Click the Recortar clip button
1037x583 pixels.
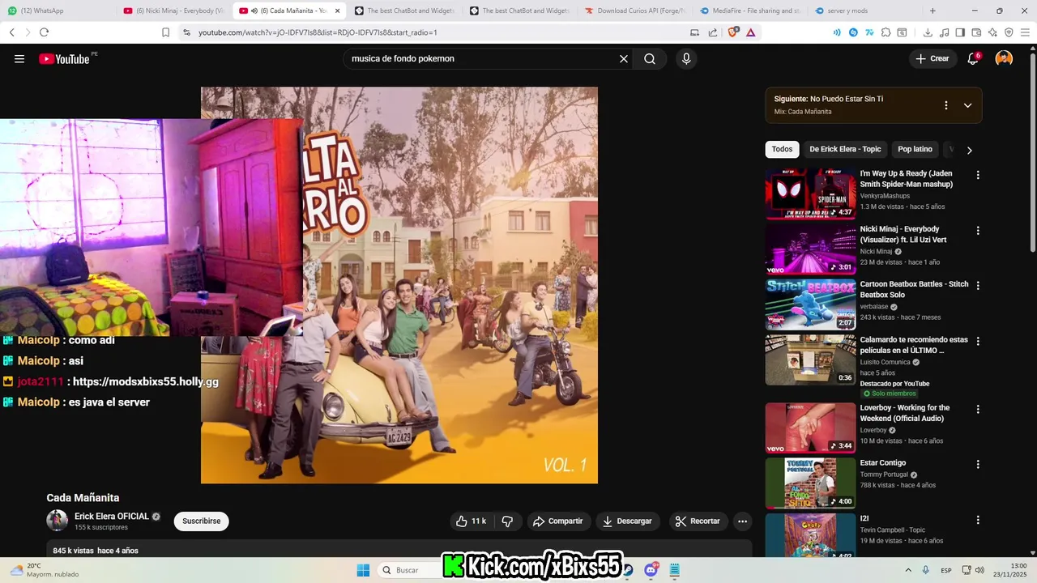698,521
